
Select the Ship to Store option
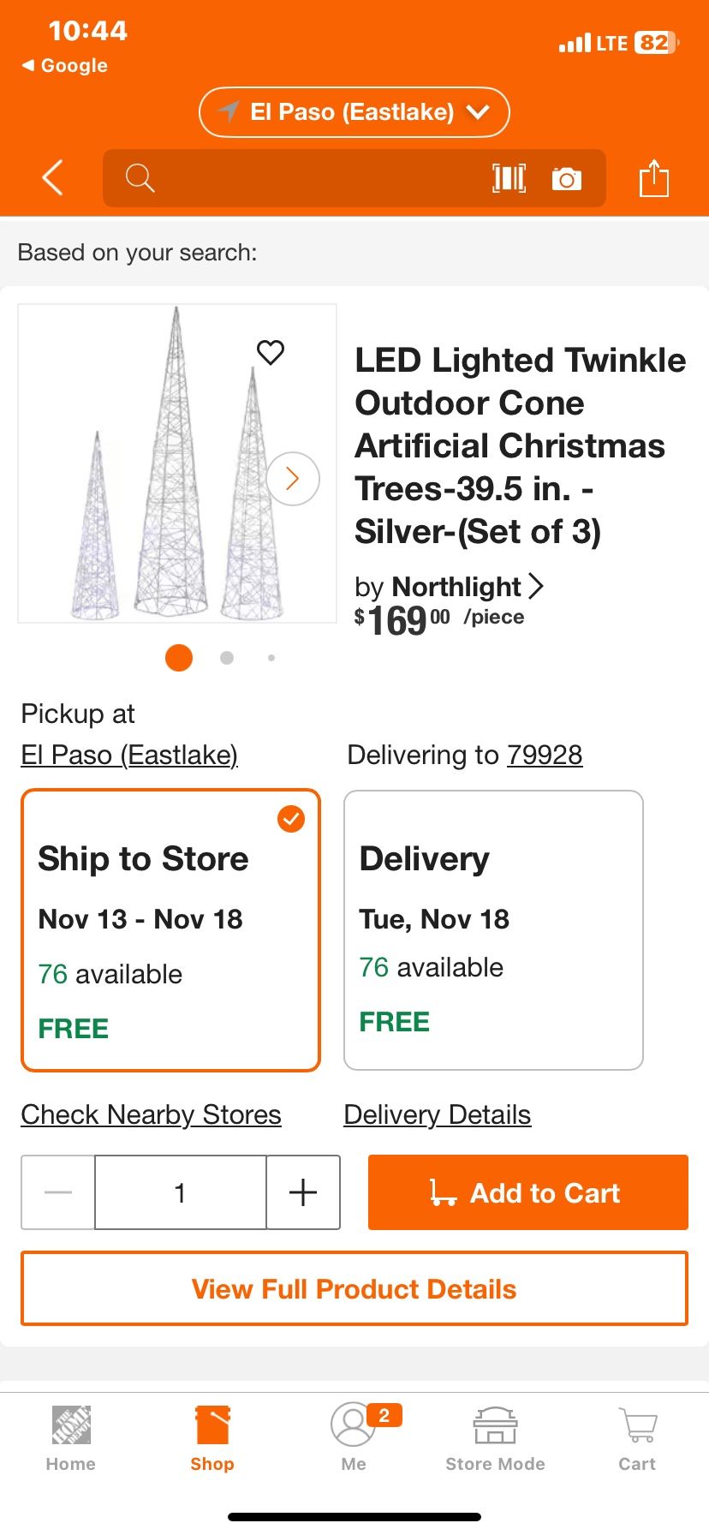click(170, 929)
